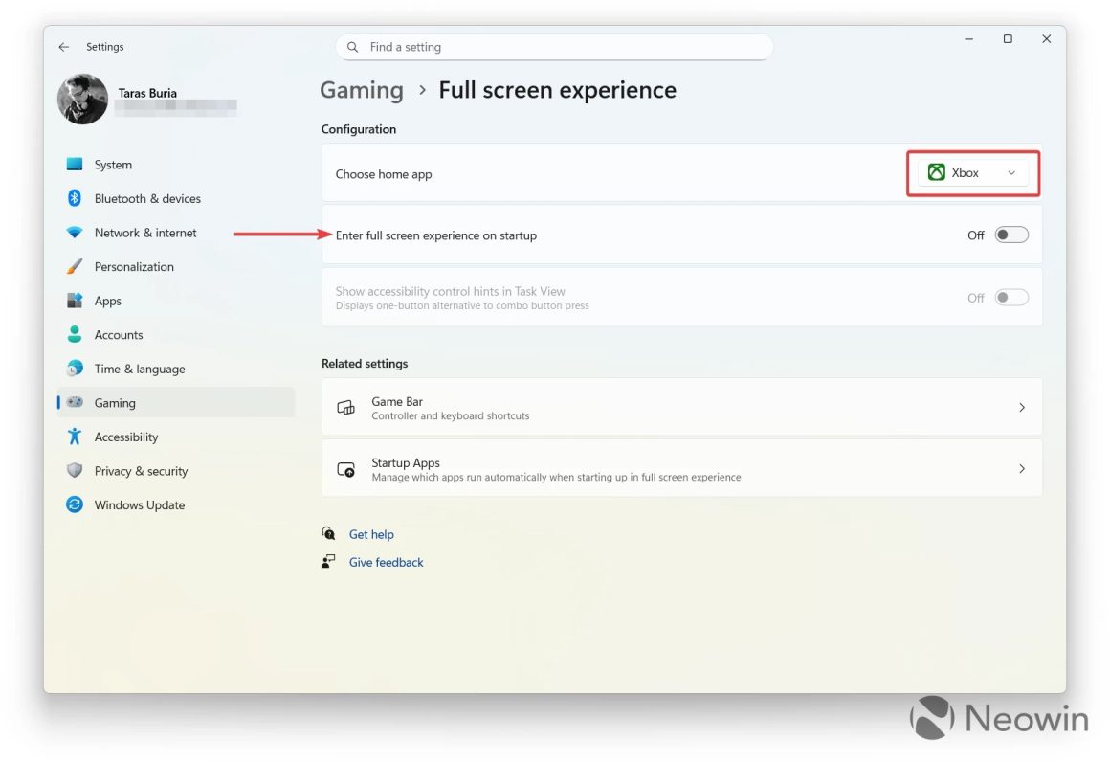Click the Accessibility figure icon
This screenshot has height=762, width=1110.
click(x=75, y=437)
